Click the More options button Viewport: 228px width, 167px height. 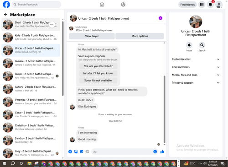pyautogui.click(x=140, y=36)
